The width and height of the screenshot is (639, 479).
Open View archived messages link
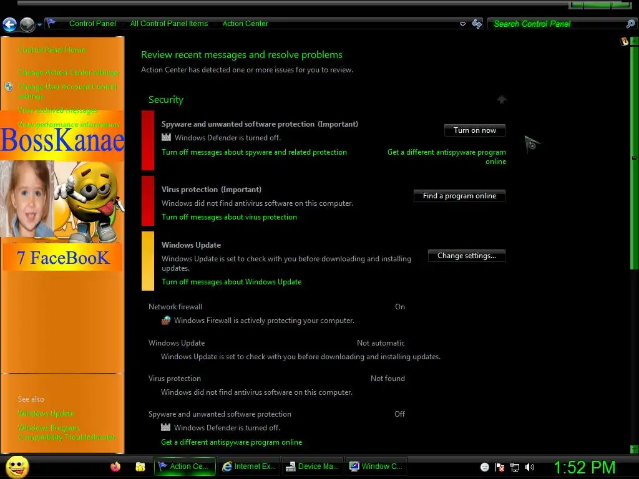(x=57, y=110)
